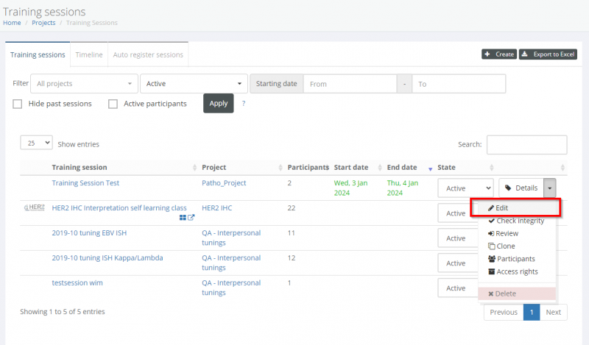Screen dimensions: 589x345
Task: Switch to the Timeline tab
Action: [x=89, y=54]
